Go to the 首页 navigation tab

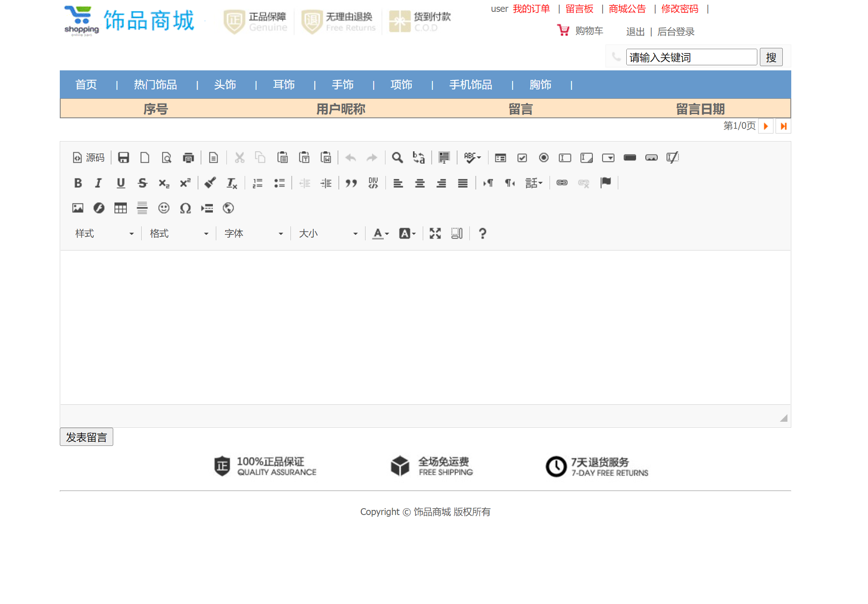pos(86,85)
